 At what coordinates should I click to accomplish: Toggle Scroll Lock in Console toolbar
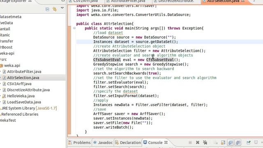(223, 143)
